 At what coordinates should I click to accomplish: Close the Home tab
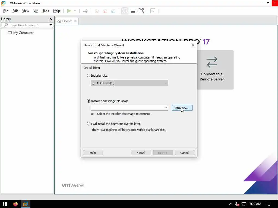tap(75, 21)
